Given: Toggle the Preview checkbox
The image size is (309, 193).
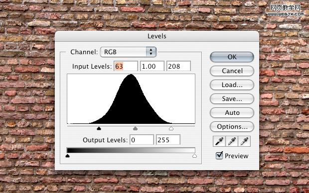Looking at the screenshot, I should pos(219,155).
